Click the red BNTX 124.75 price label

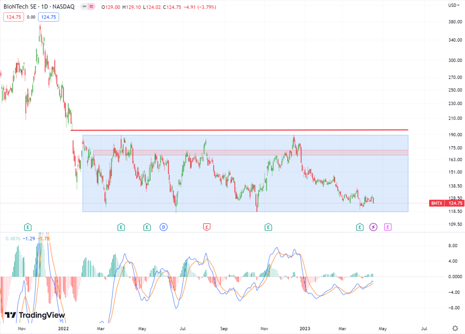(446, 203)
